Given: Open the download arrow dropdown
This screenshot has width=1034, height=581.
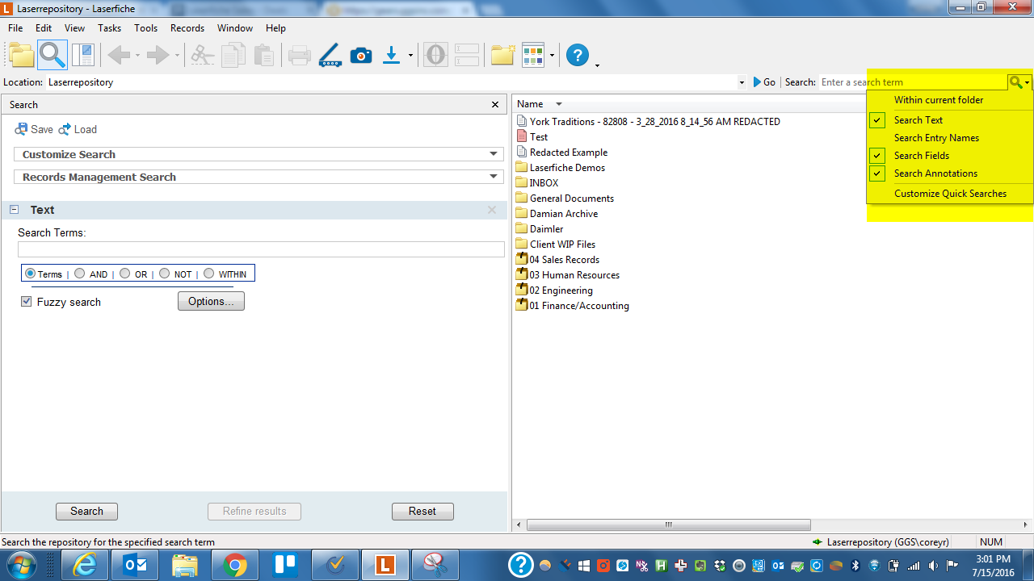Looking at the screenshot, I should pos(410,56).
